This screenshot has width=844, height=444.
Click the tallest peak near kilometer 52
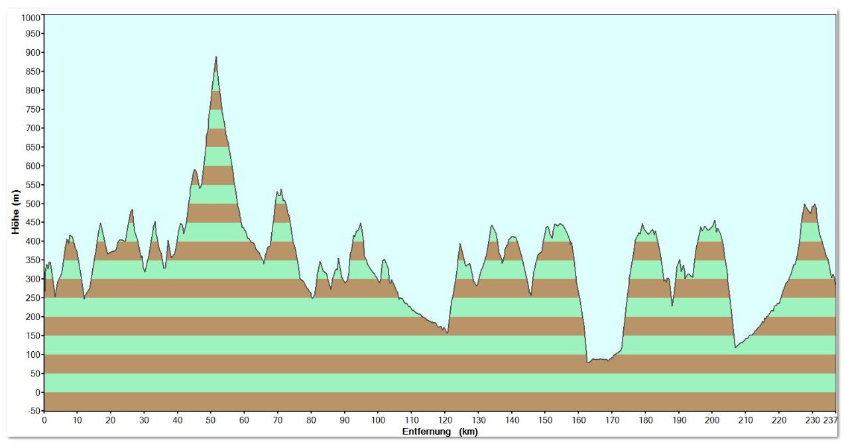[x=216, y=58]
